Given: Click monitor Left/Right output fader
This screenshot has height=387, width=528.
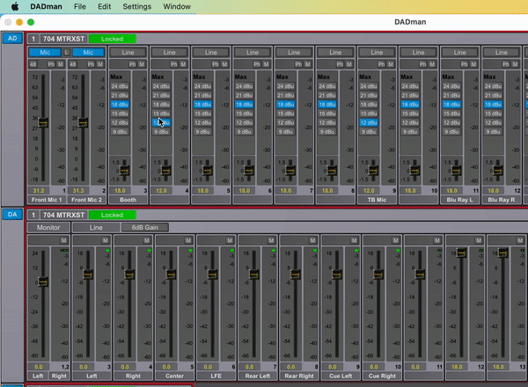Looking at the screenshot, I should point(43,281).
